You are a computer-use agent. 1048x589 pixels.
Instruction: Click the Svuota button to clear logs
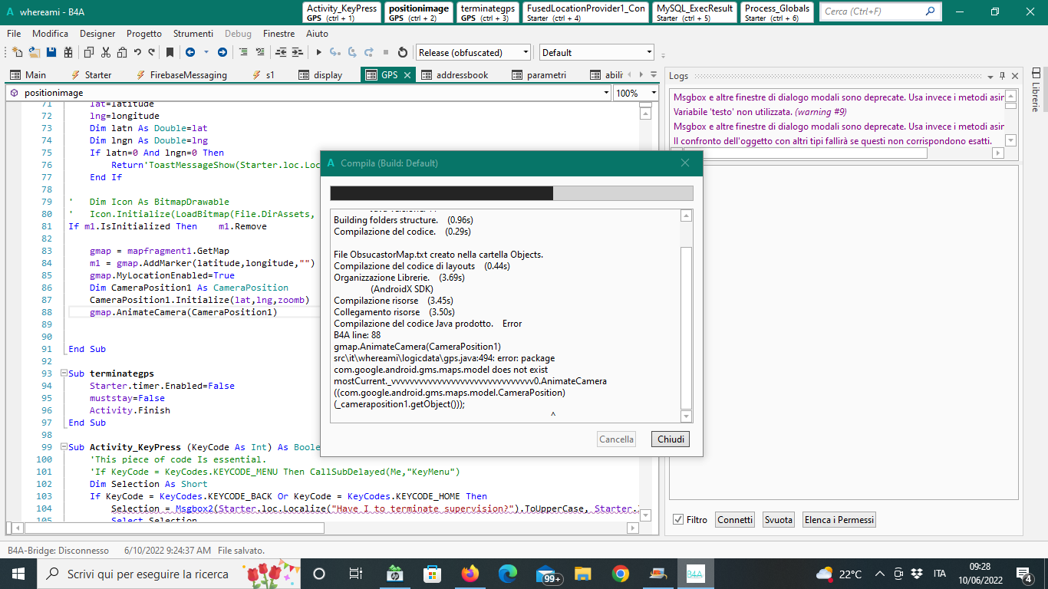[779, 519]
